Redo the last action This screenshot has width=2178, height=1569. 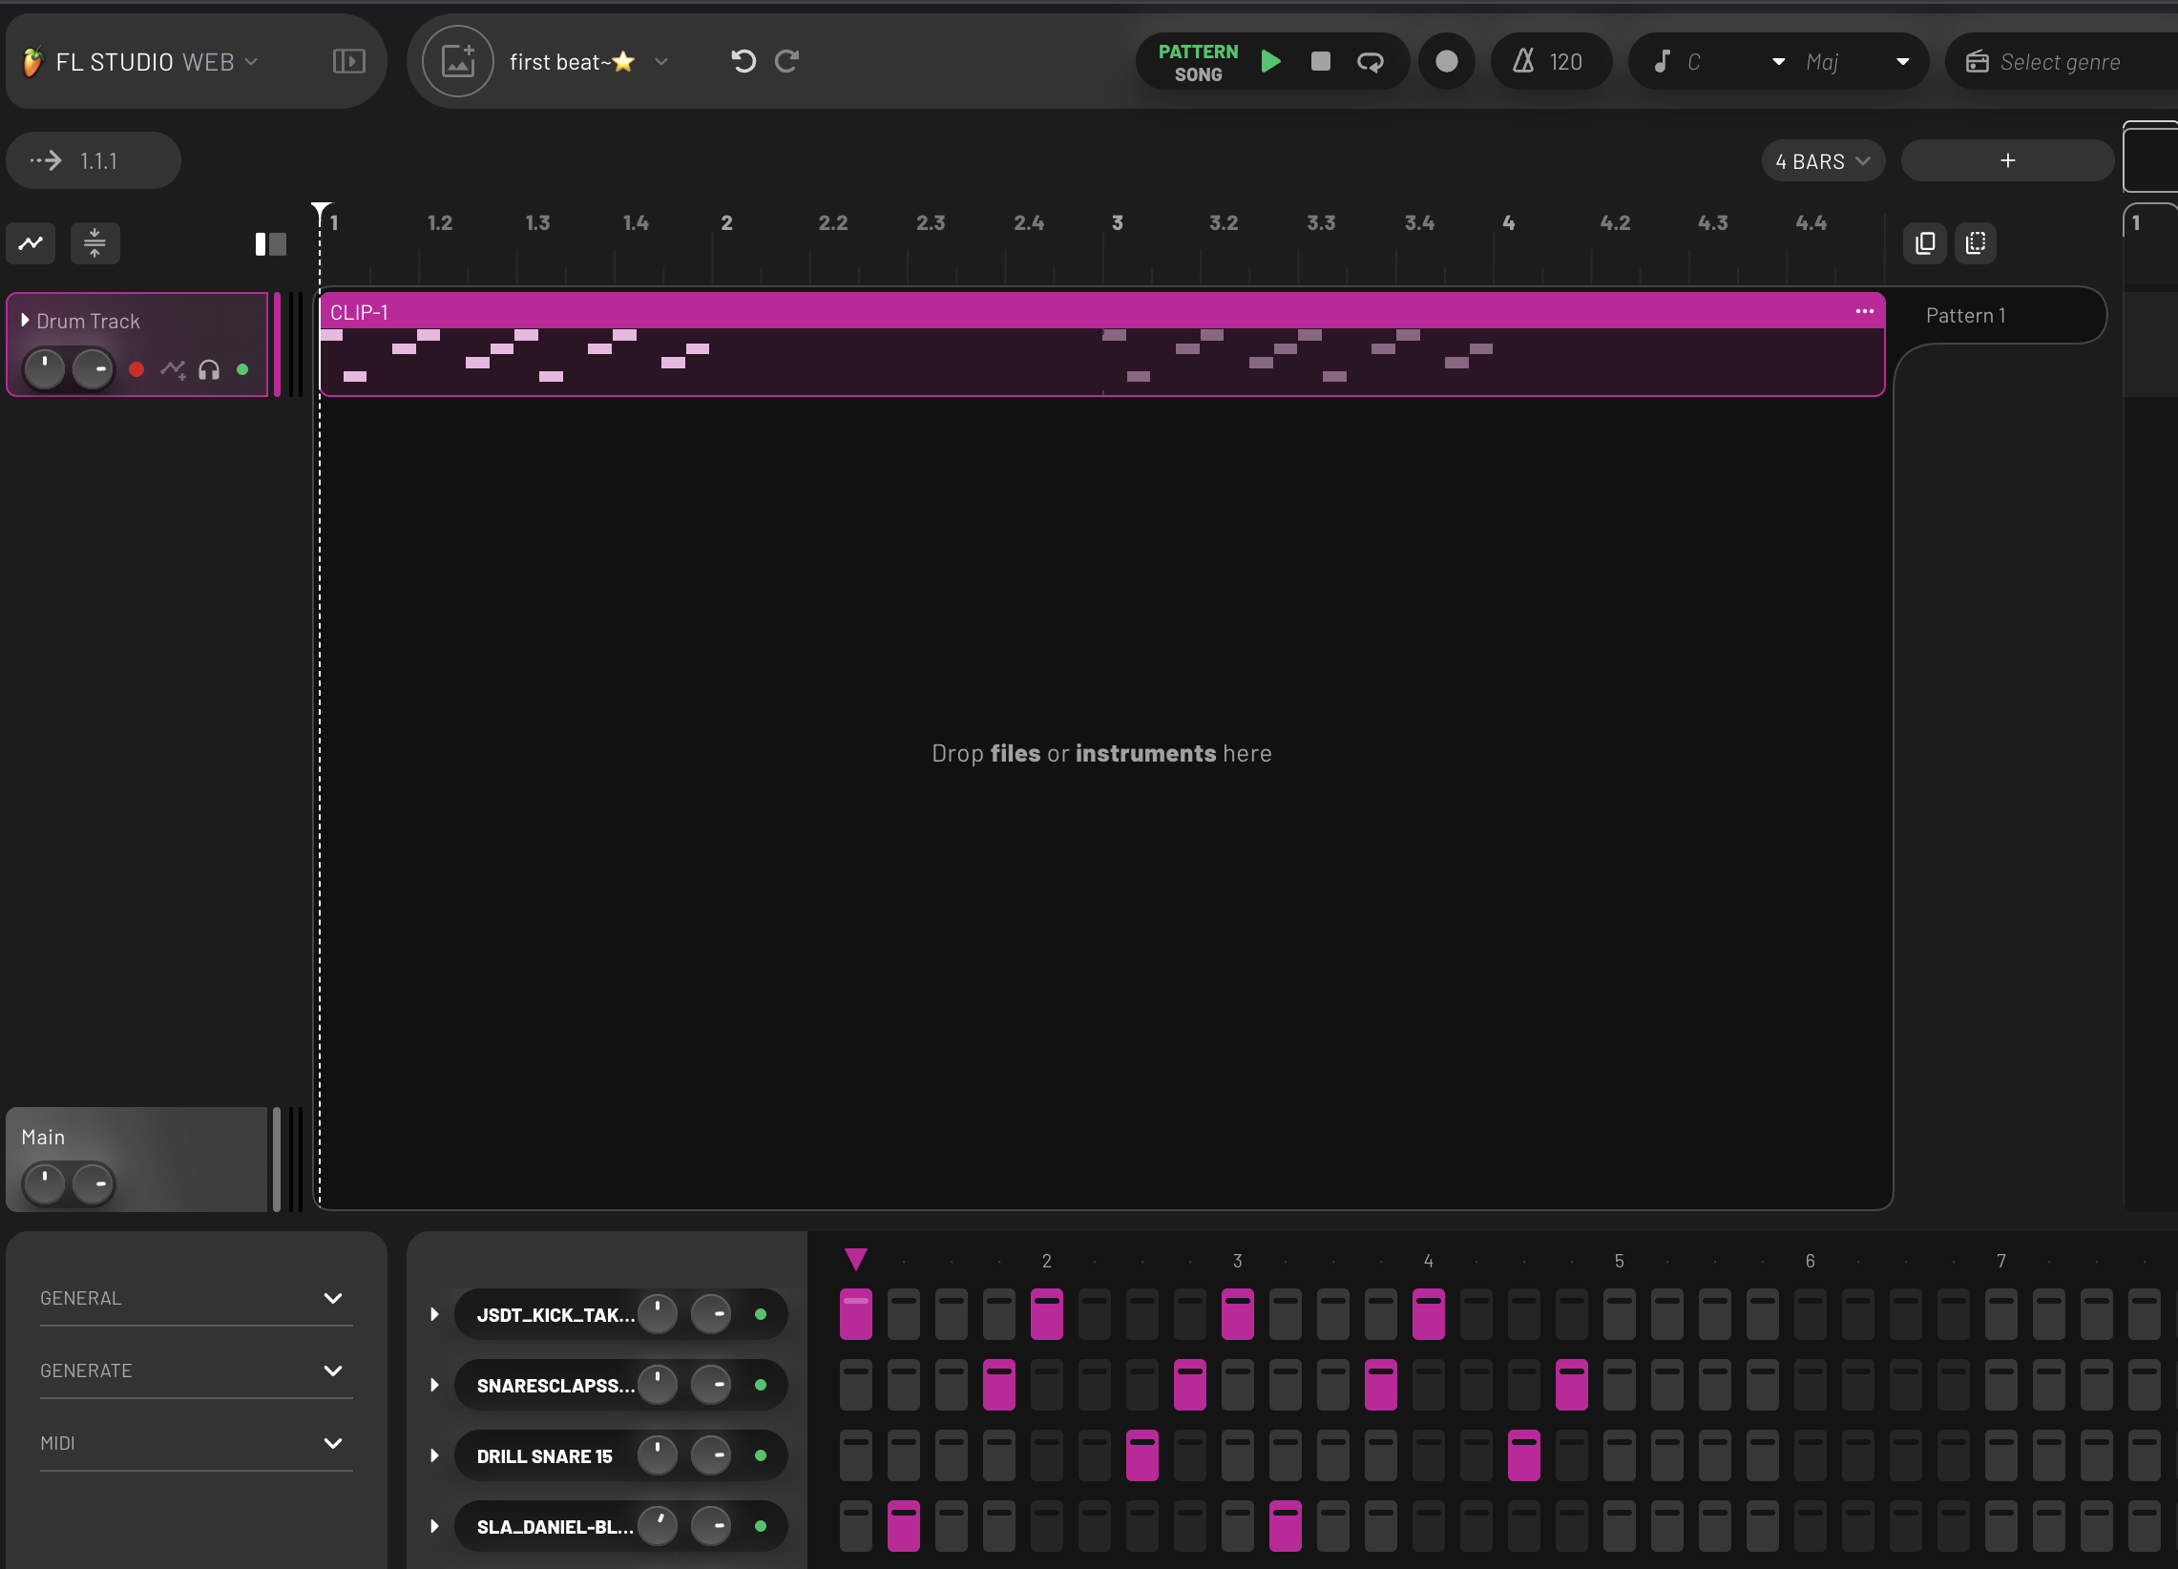787,61
